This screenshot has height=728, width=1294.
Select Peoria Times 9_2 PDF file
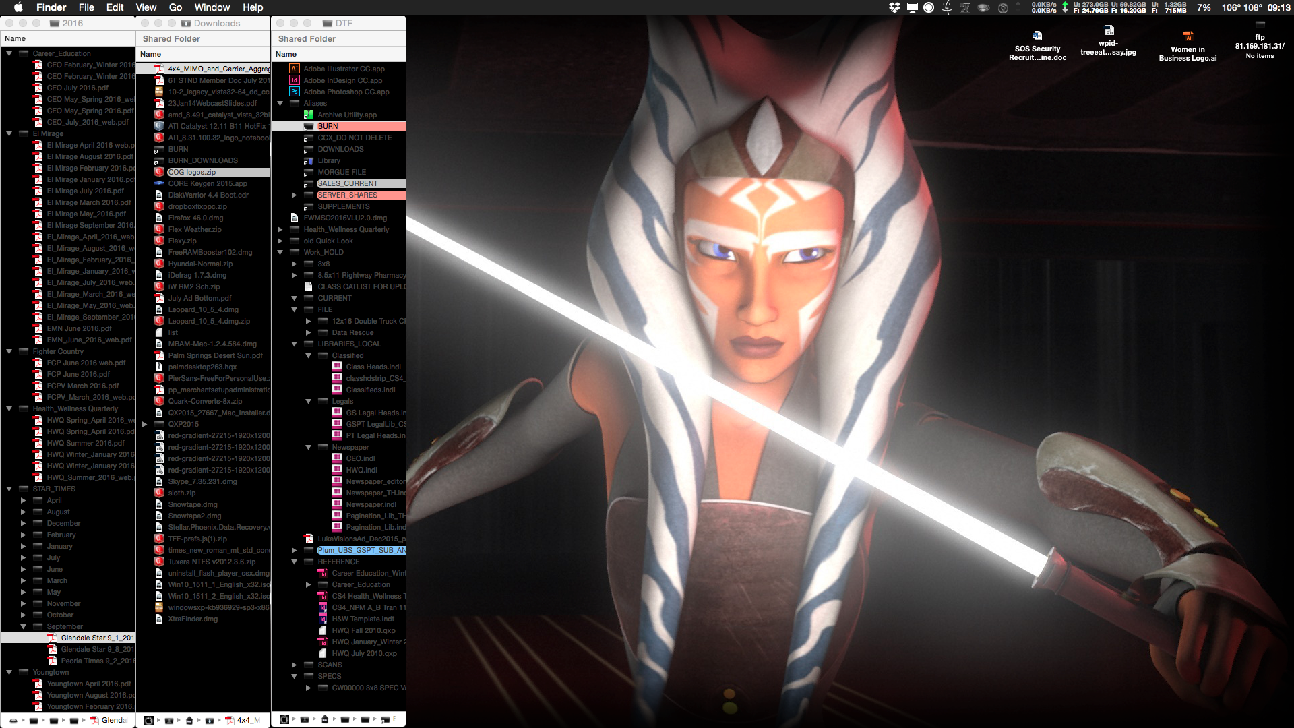[90, 661]
